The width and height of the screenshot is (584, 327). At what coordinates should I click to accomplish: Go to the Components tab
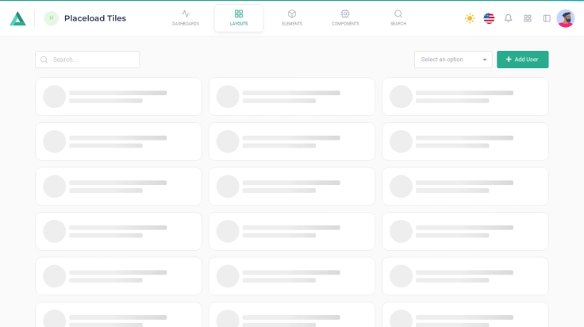pos(345,17)
